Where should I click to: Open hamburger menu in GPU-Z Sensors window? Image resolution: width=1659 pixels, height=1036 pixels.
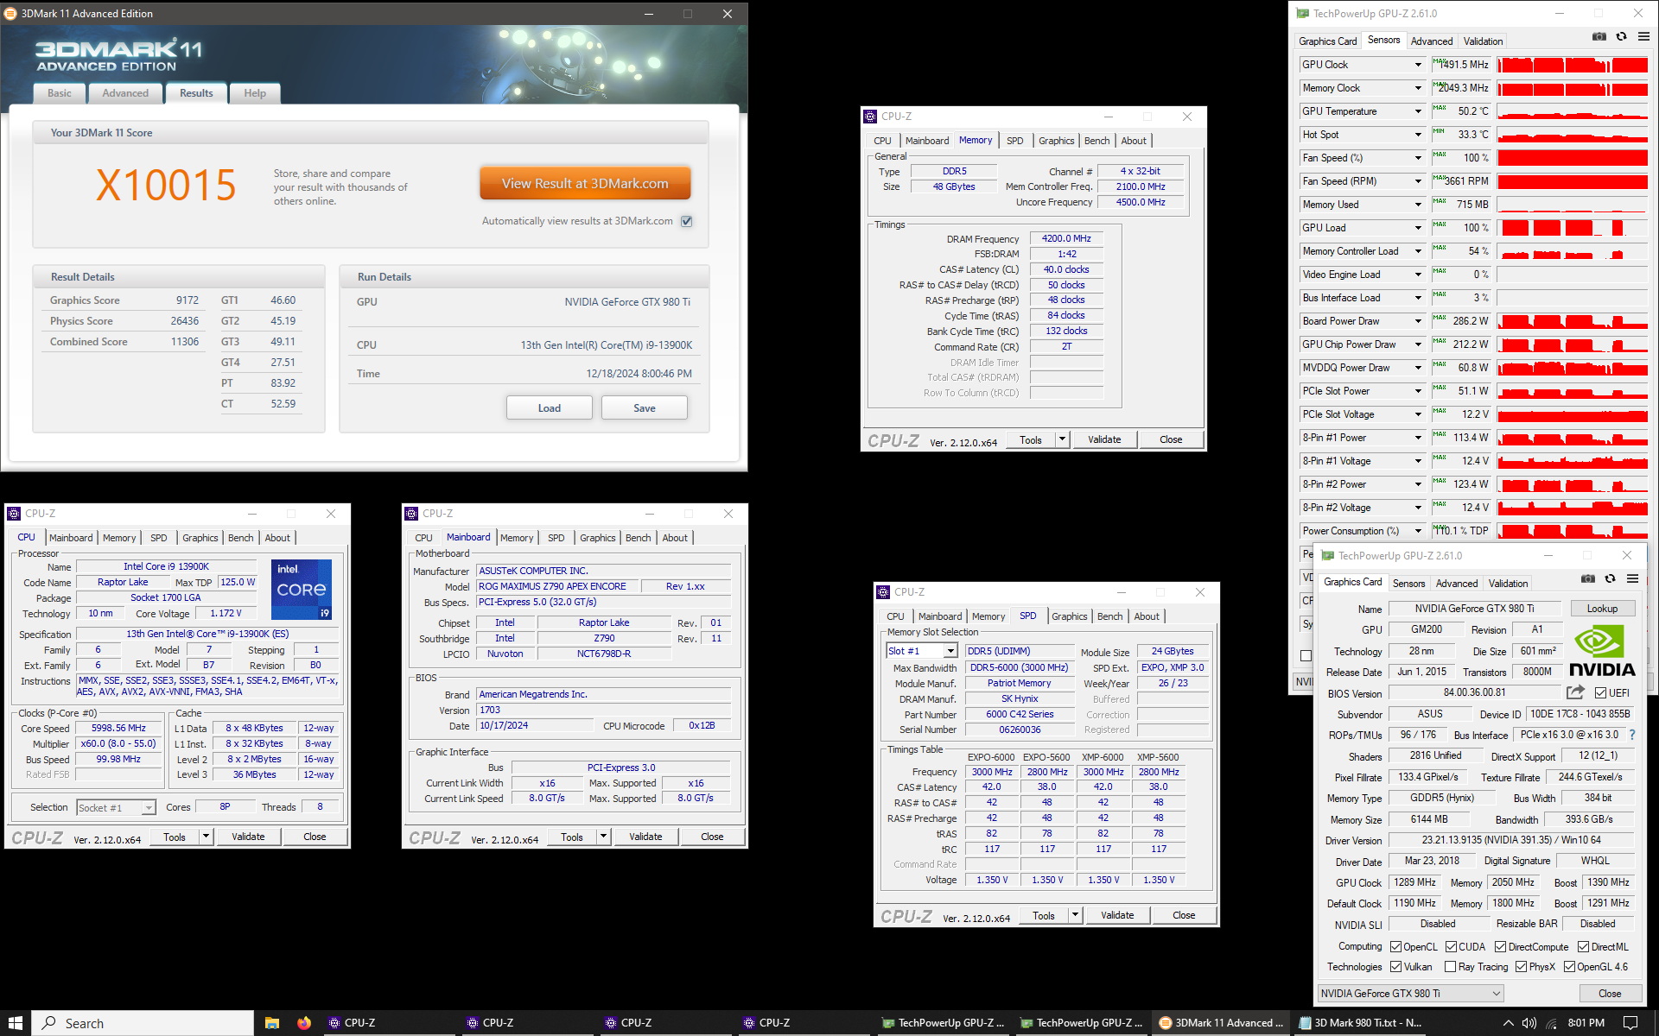click(x=1643, y=37)
